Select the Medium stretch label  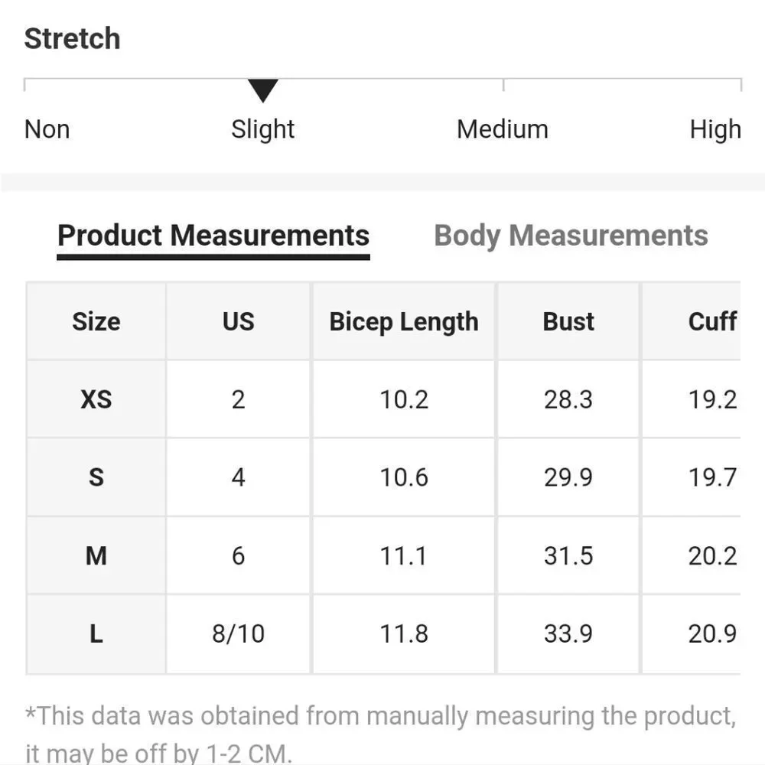[x=503, y=129]
